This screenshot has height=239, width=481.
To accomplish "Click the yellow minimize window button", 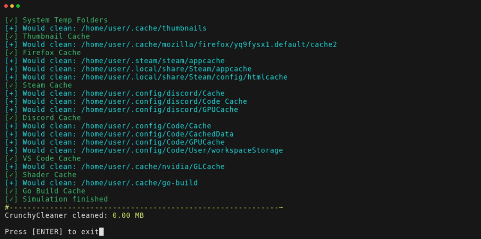I will 12,6.
